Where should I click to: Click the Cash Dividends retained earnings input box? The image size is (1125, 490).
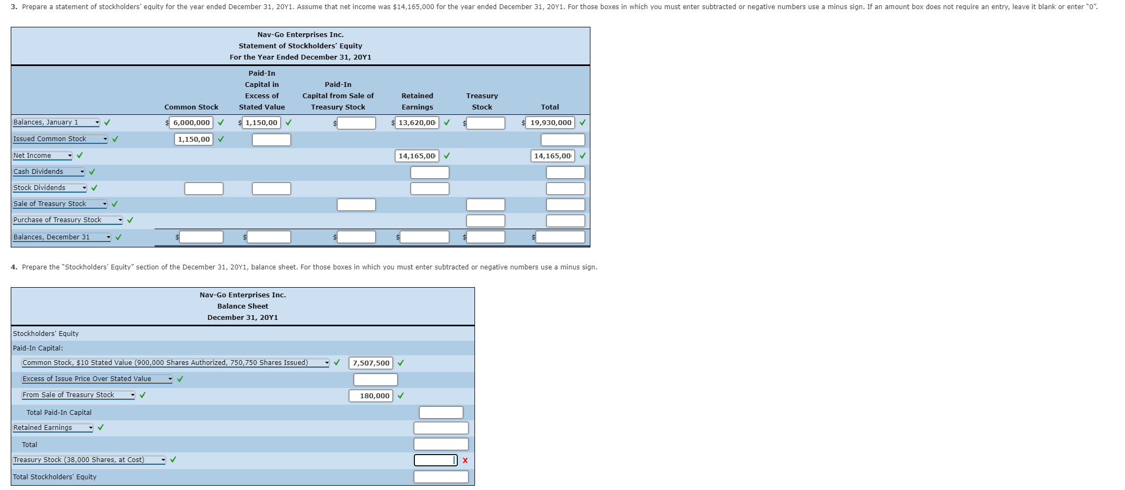[x=429, y=172]
